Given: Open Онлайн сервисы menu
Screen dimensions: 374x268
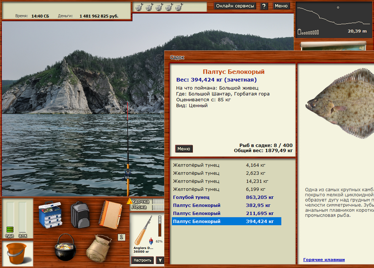Looking at the screenshot, I should pos(235,6).
